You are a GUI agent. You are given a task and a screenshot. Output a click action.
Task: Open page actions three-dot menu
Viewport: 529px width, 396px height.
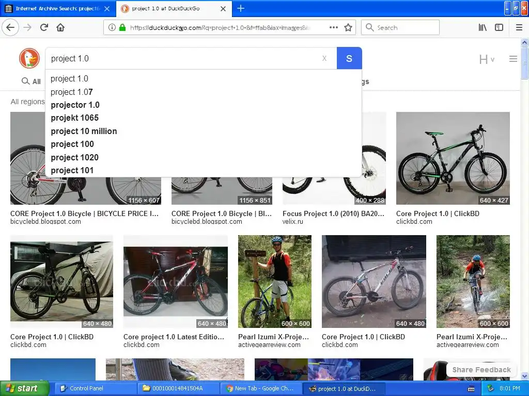333,28
